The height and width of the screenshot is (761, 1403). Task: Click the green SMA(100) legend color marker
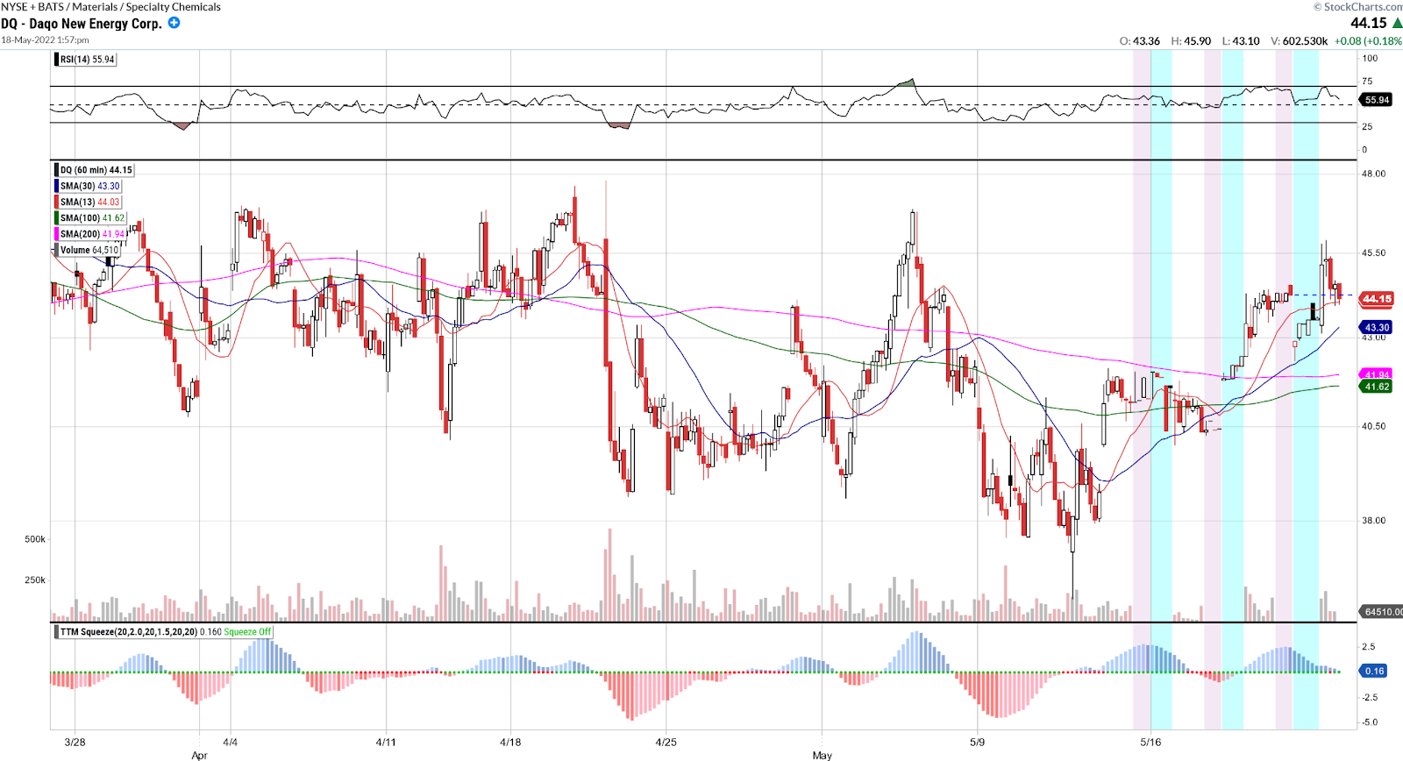click(57, 218)
